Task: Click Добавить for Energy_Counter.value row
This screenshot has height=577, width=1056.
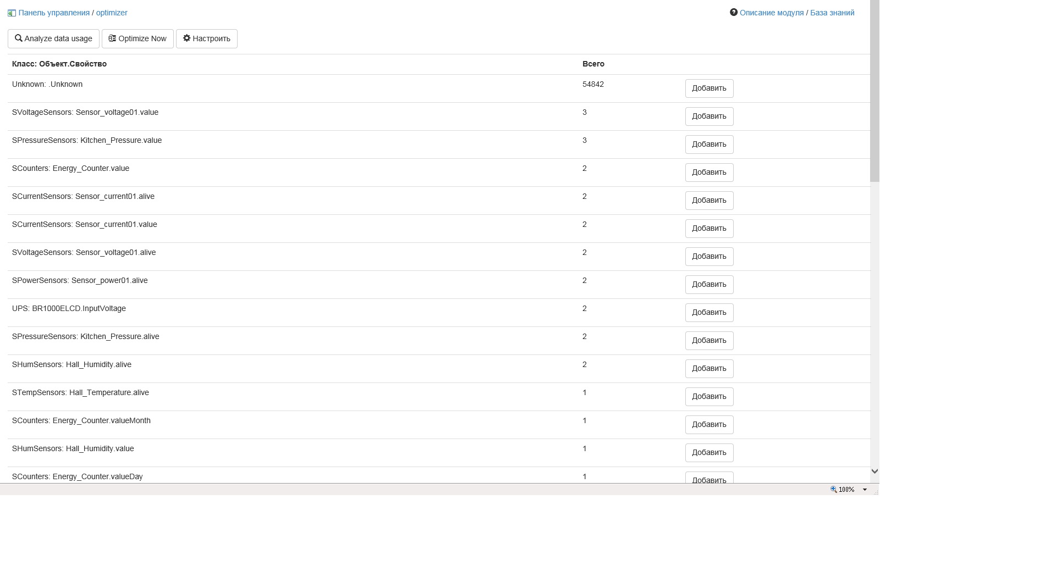Action: pyautogui.click(x=709, y=173)
